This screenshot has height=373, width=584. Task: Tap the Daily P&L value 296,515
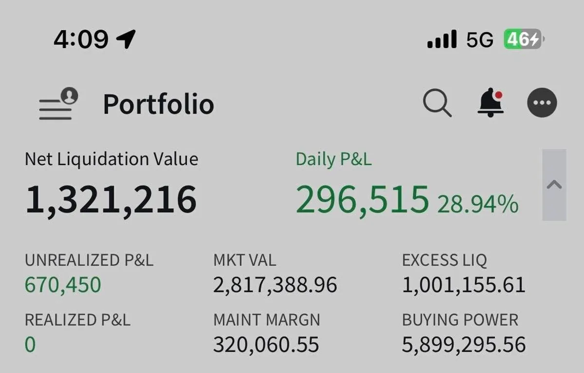click(362, 200)
